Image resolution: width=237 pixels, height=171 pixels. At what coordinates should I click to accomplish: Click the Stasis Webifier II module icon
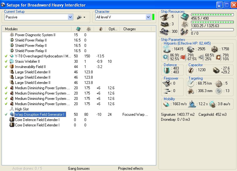(12, 61)
